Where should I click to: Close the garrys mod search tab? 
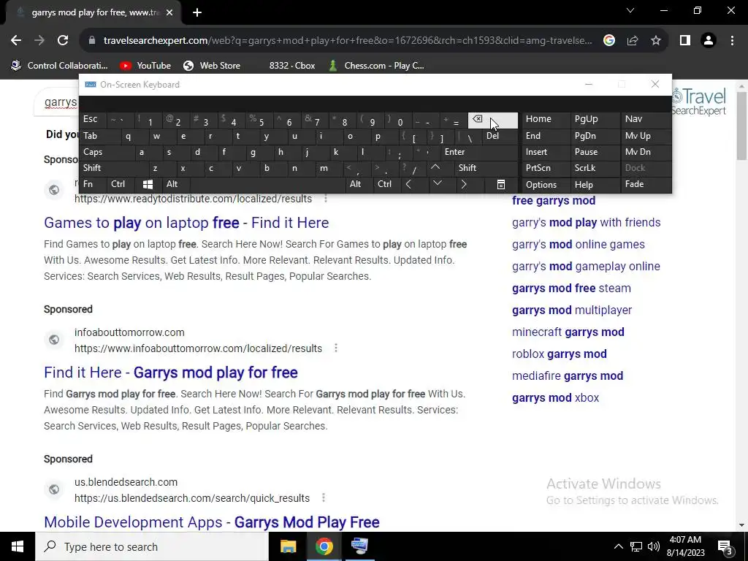(169, 13)
